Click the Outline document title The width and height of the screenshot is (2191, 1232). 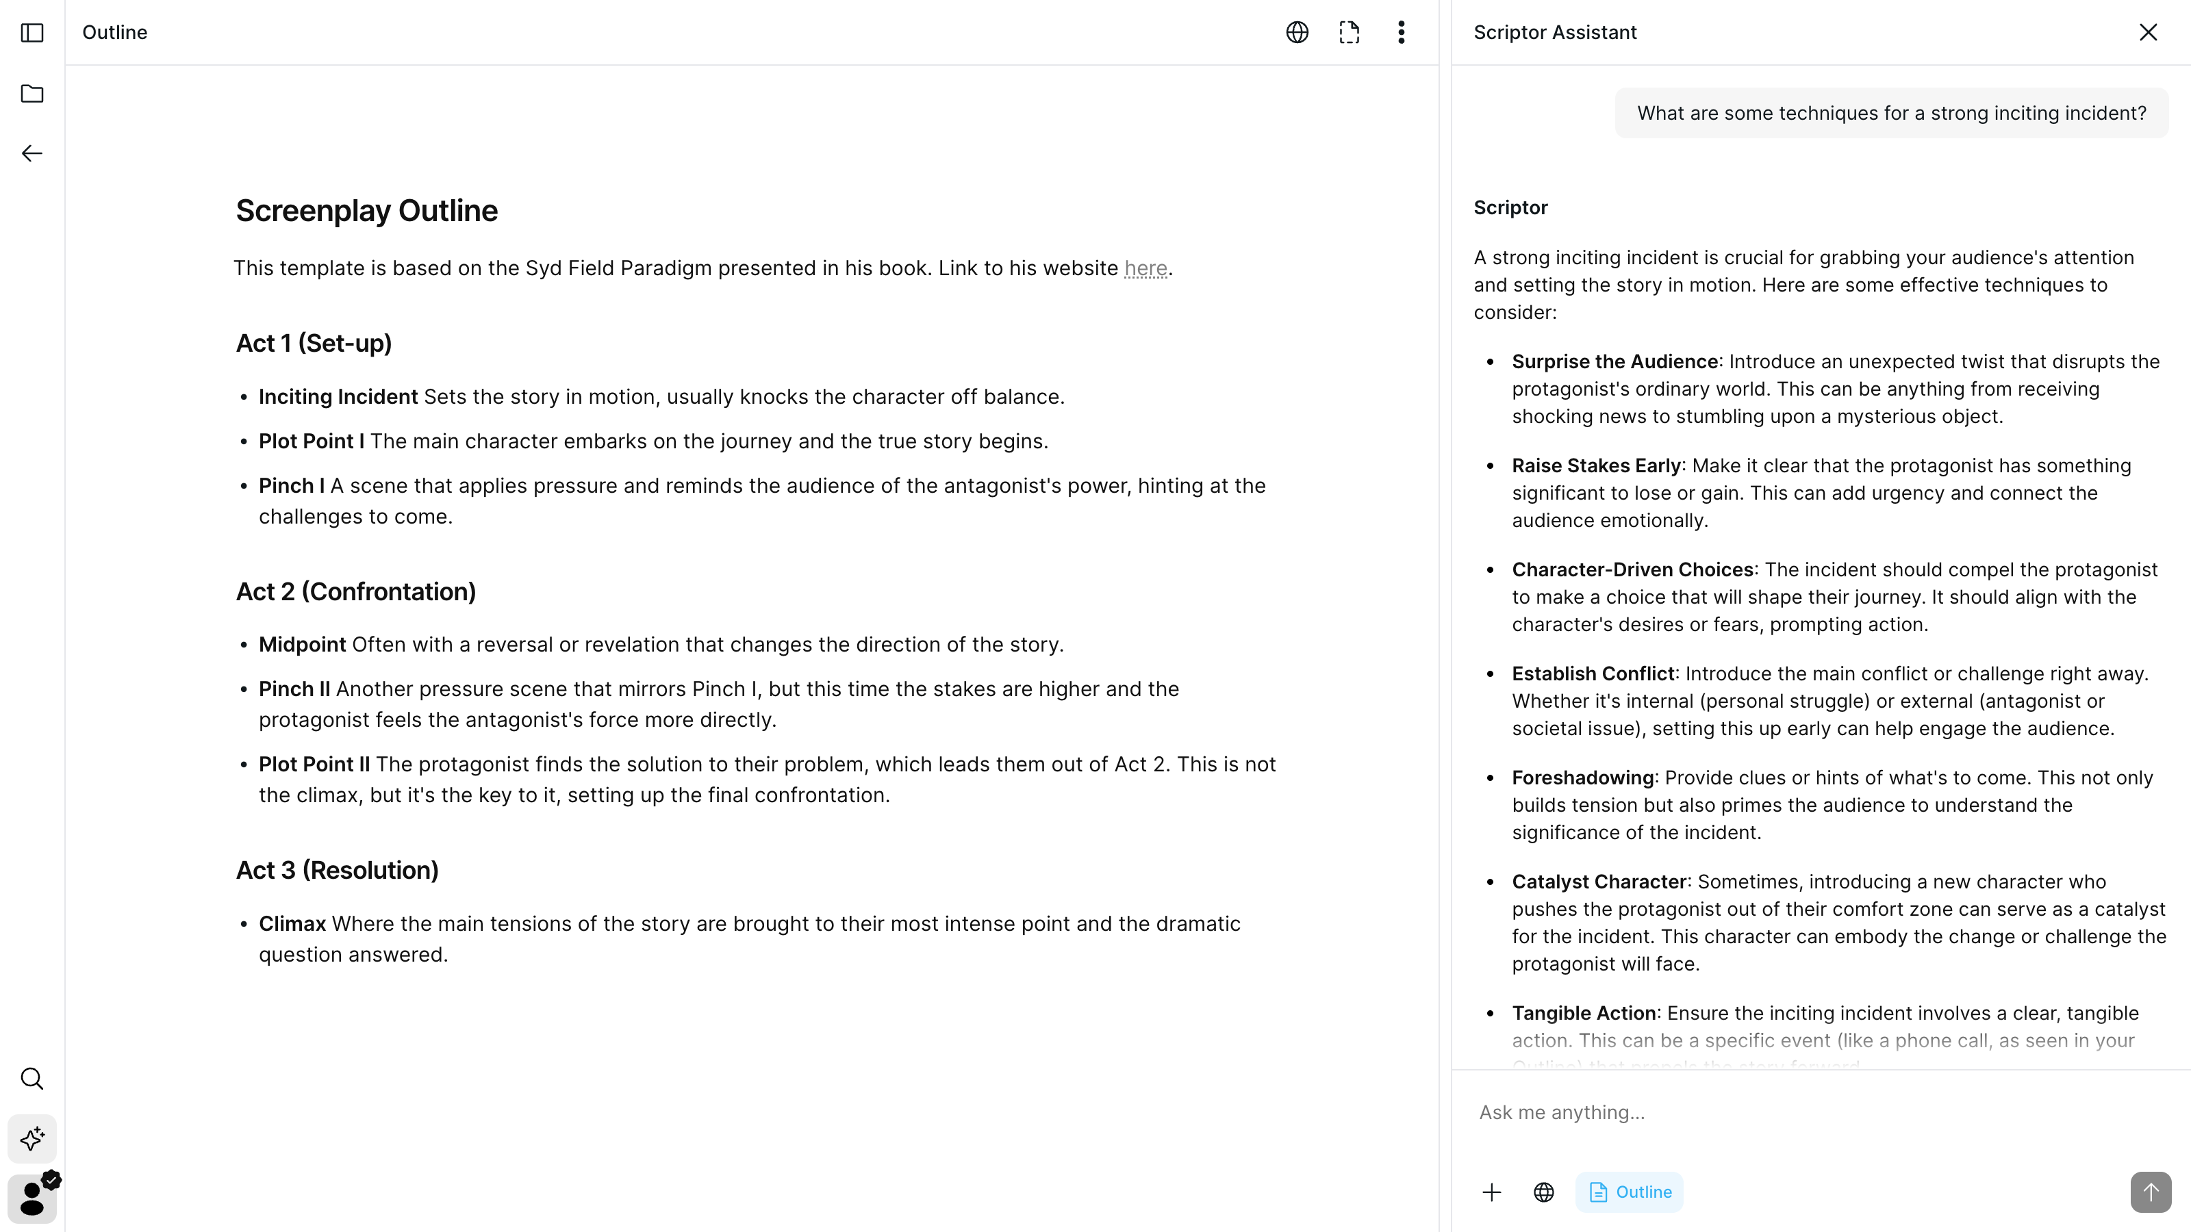click(x=115, y=32)
